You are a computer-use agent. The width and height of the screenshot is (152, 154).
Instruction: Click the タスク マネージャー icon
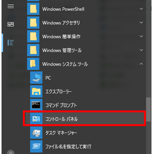click(36, 133)
